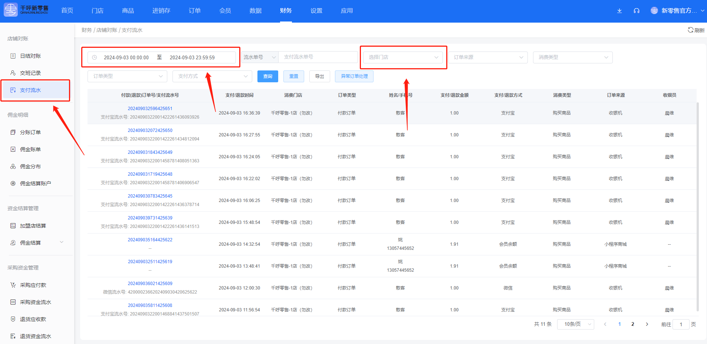Open 交班记录 sidebar icon
Image resolution: width=707 pixels, height=344 pixels.
[x=13, y=73]
